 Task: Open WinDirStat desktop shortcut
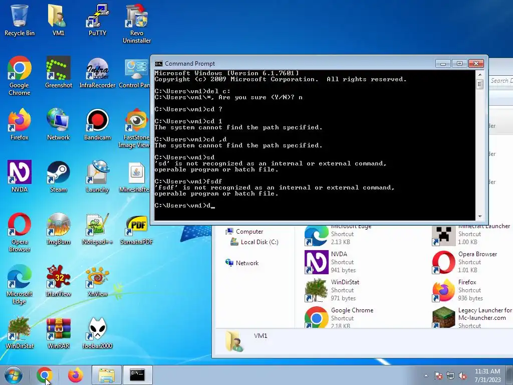click(x=20, y=332)
